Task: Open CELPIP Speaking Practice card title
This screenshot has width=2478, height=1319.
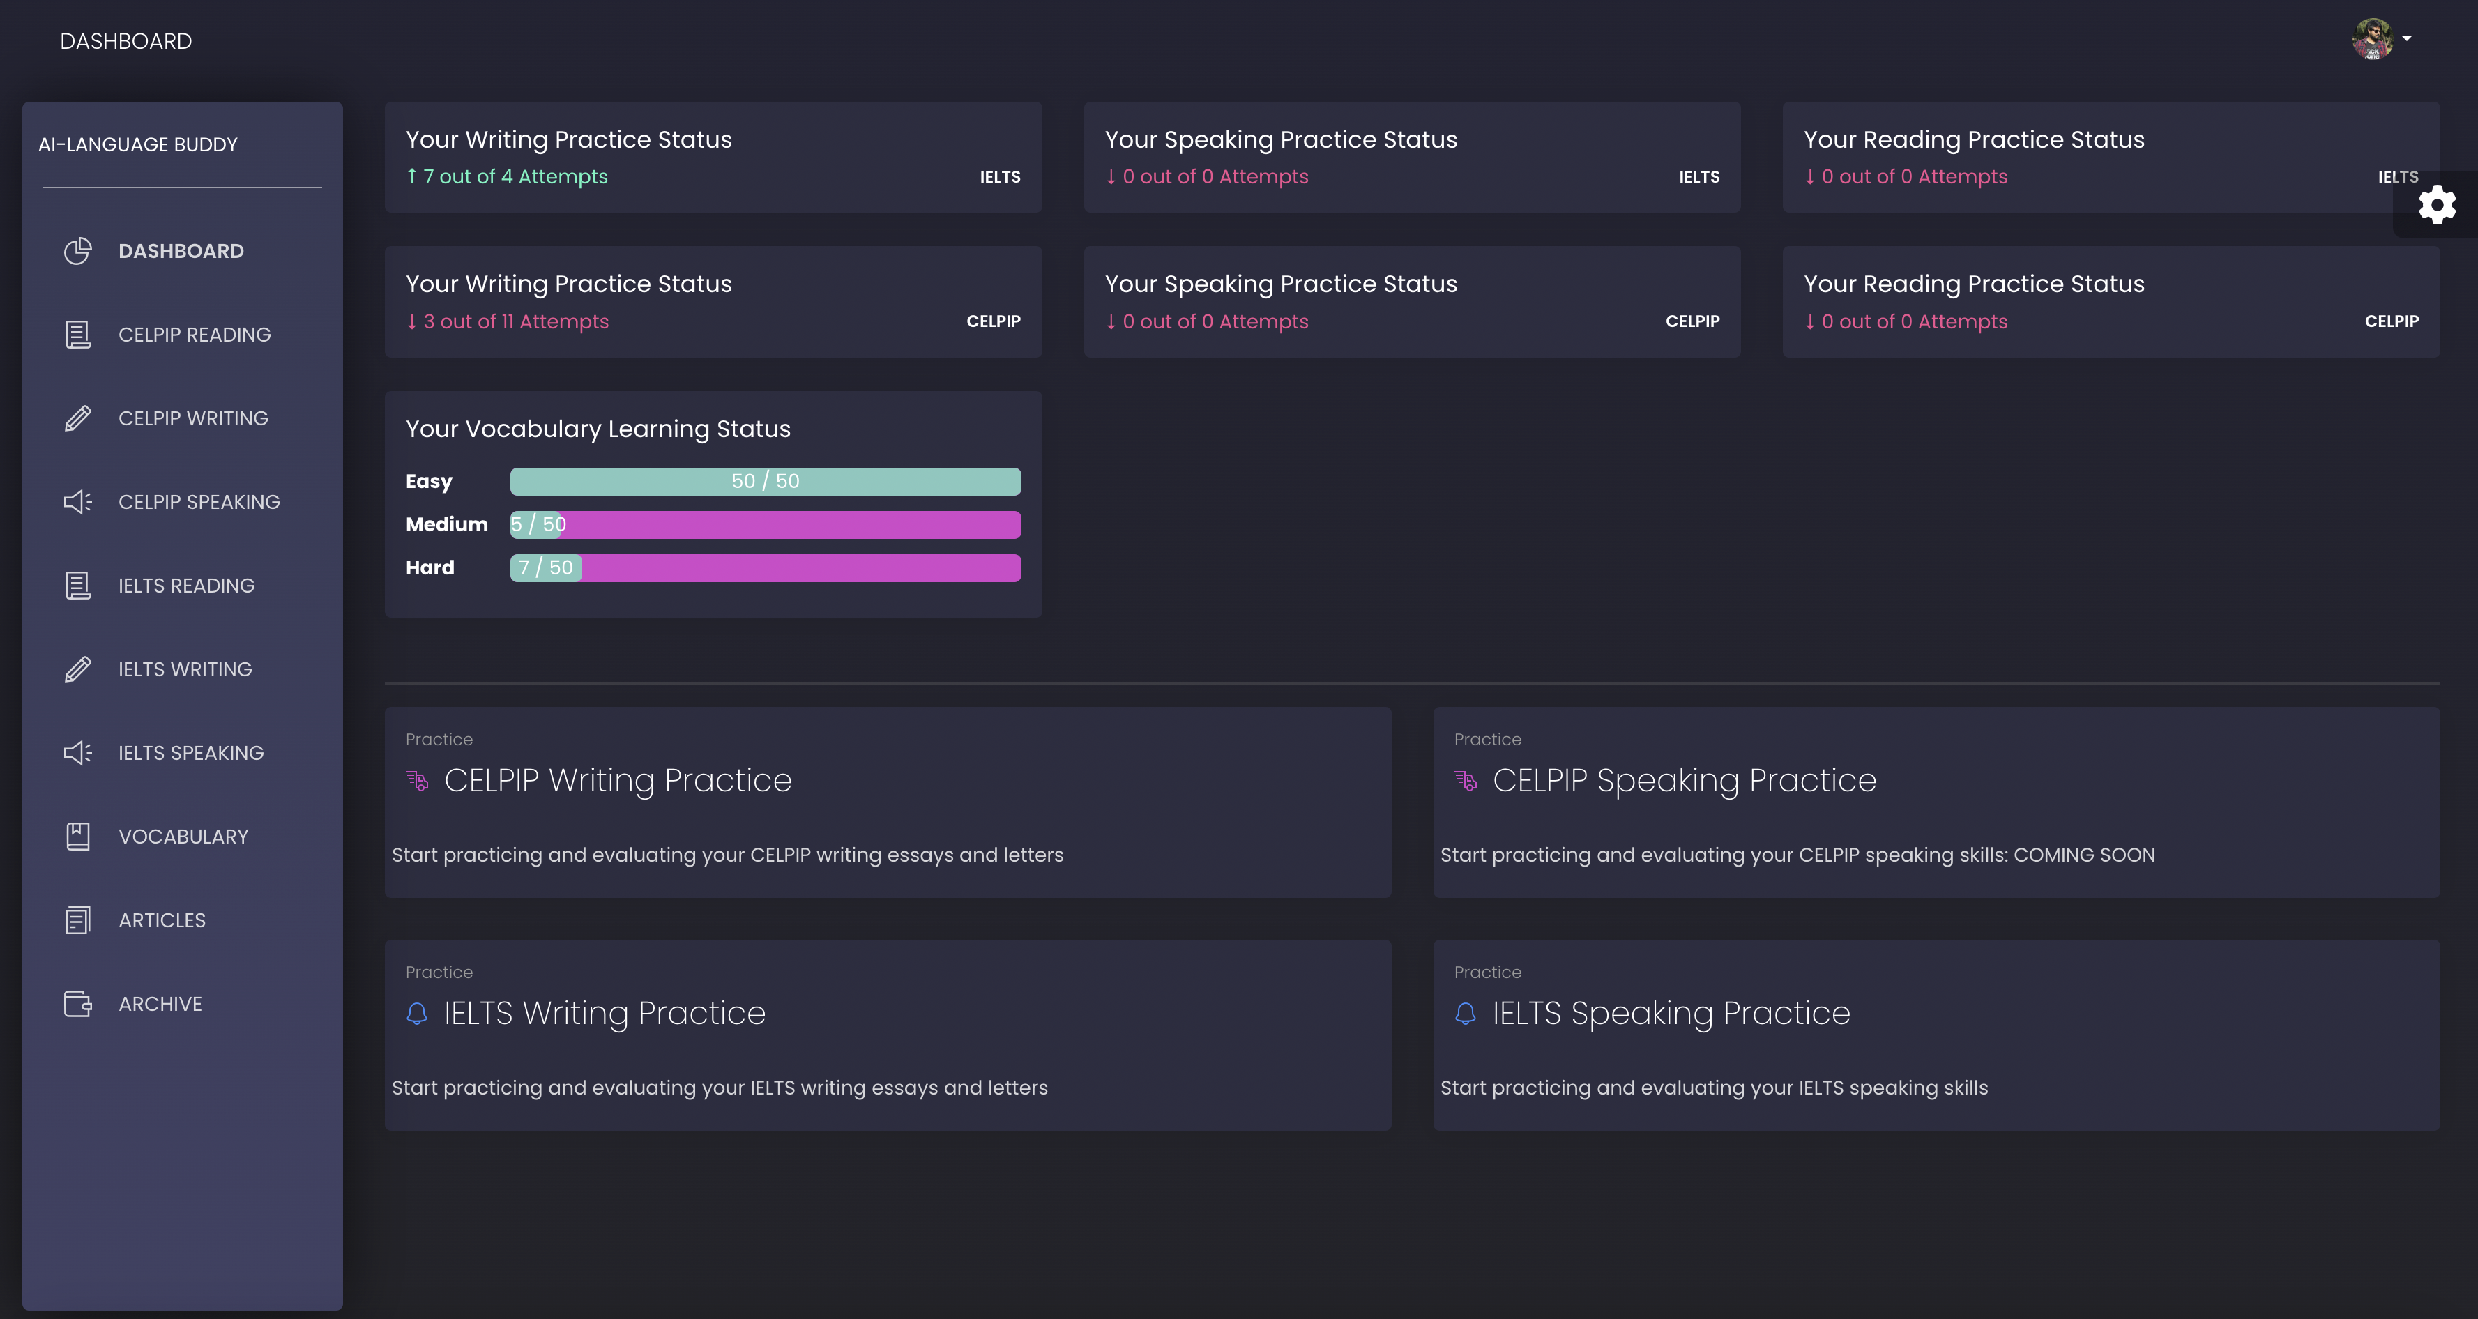Action: point(1685,780)
